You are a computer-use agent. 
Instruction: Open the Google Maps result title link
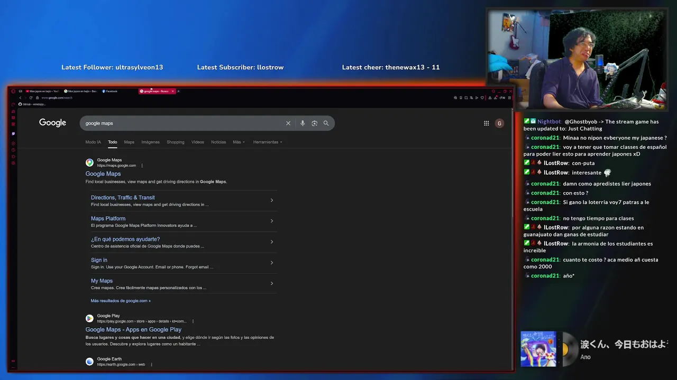(x=103, y=174)
